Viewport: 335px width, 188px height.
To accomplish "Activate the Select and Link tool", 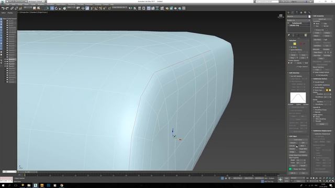I will click(x=12, y=8).
